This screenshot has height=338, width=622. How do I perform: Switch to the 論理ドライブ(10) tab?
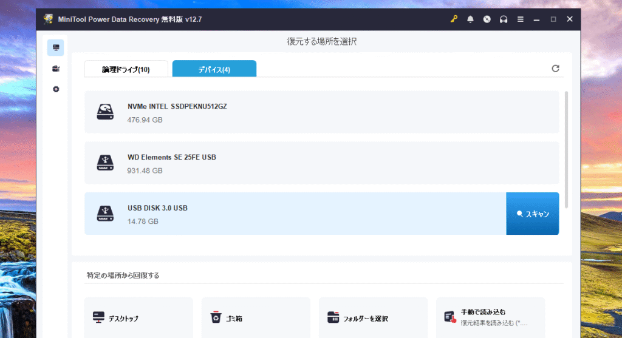pyautogui.click(x=126, y=69)
